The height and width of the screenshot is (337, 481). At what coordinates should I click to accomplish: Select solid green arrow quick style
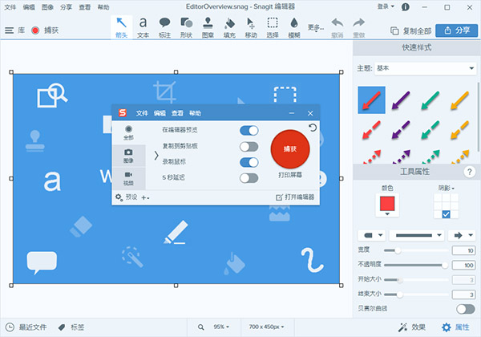(x=430, y=100)
